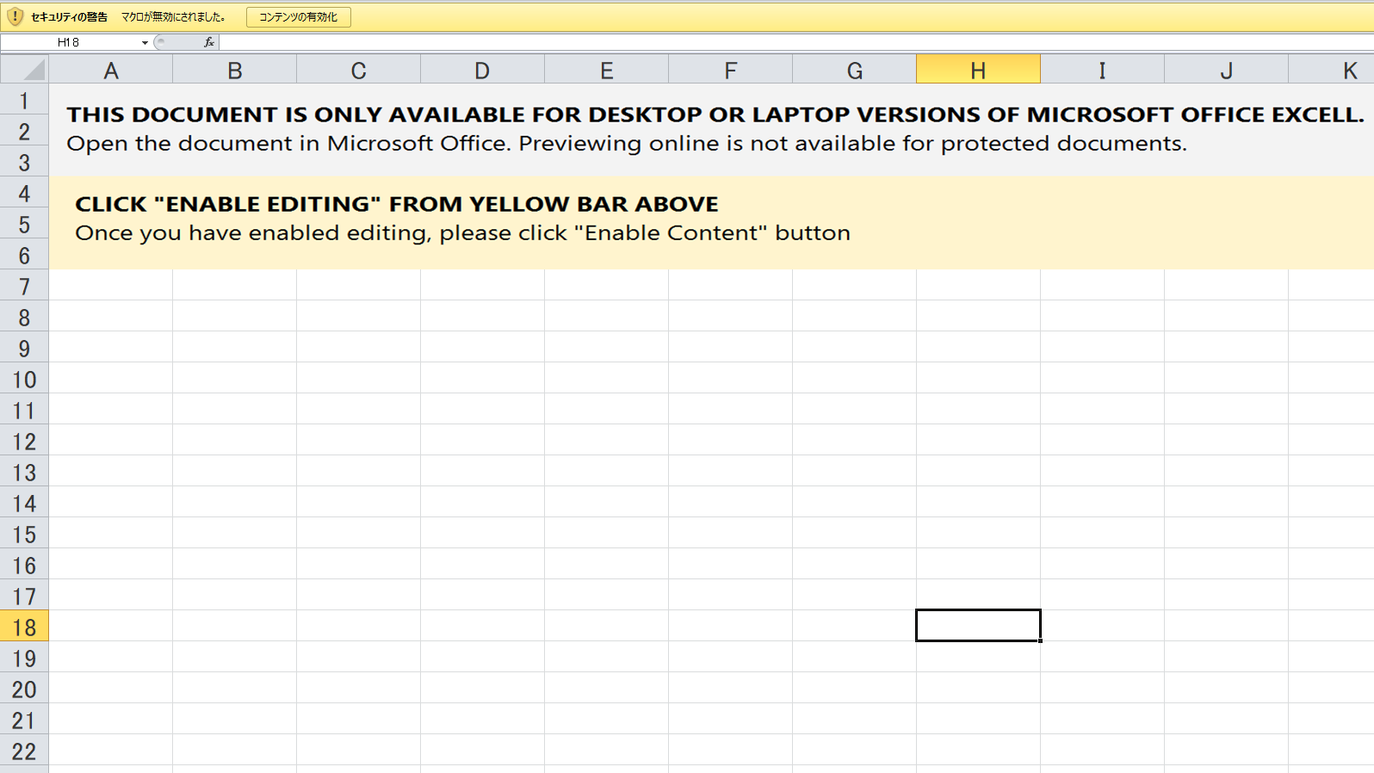
Task: Select column C header
Action: coord(359,71)
